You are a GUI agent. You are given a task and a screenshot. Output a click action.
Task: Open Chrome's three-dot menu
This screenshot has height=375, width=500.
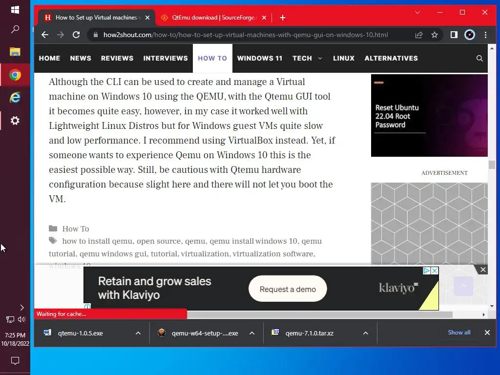pos(485,35)
